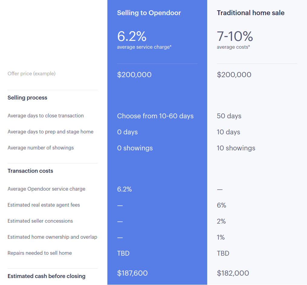Select the large '6.2%' service charge figure

click(x=132, y=36)
